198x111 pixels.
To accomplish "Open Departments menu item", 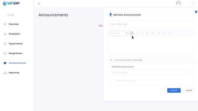I will tap(16, 43).
